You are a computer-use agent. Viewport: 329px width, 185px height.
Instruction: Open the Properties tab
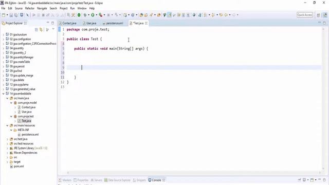coord(81,180)
